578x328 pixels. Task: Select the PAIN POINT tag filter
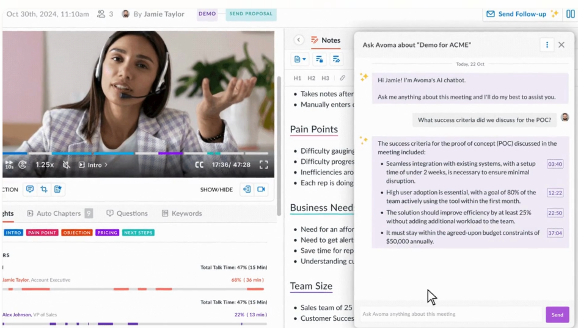[42, 232]
